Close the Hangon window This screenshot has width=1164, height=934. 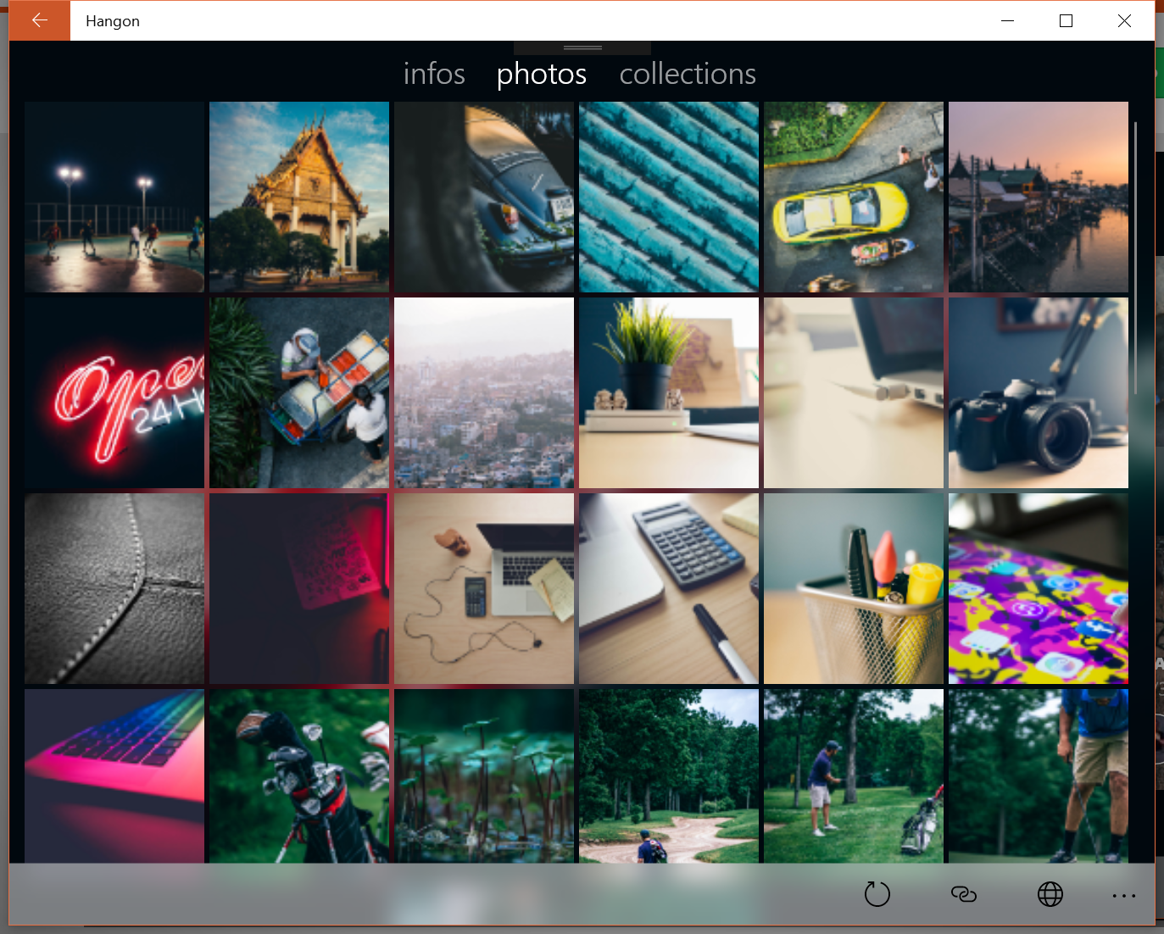pos(1124,20)
